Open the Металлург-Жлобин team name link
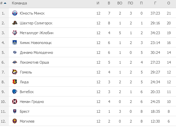This screenshot has width=176, height=127. 37,33
